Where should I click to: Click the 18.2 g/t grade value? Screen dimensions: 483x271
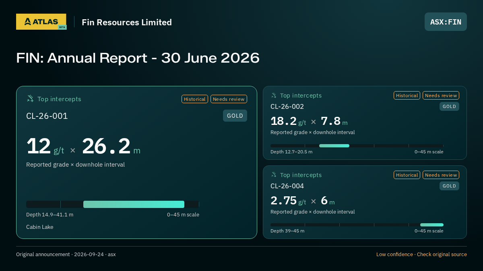(288, 121)
